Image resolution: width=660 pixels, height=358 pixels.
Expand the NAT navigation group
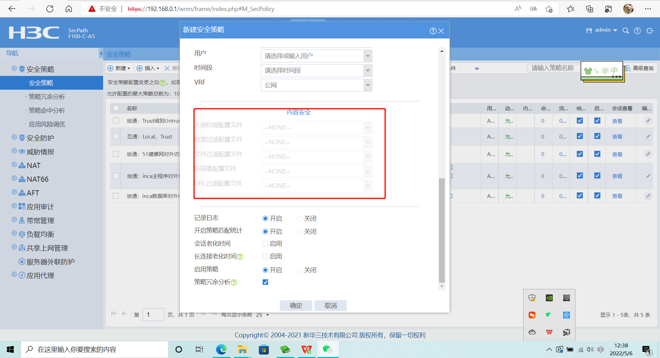click(14, 165)
